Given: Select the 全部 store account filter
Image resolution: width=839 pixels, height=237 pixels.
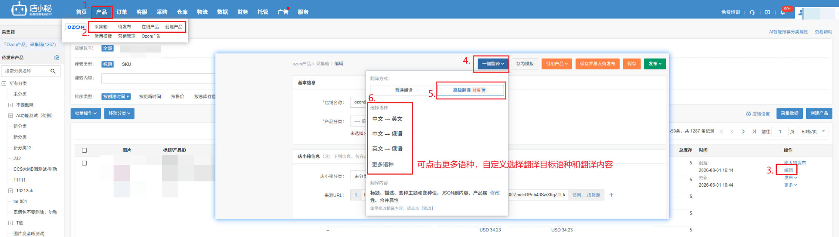Looking at the screenshot, I should (108, 48).
